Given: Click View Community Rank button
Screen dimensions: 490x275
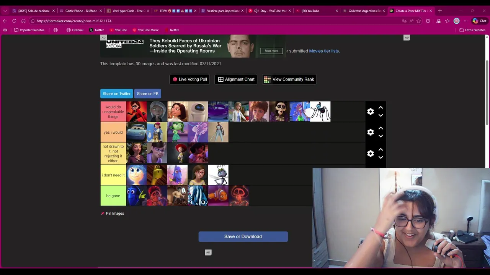Looking at the screenshot, I should pyautogui.click(x=289, y=79).
